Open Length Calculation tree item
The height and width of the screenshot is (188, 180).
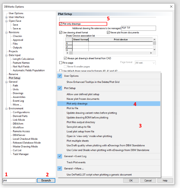(23, 59)
